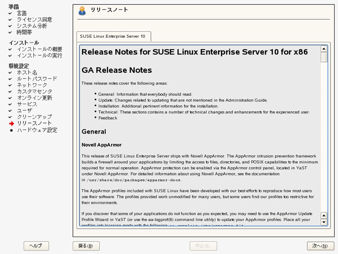338x254 pixels.
Task: Select the インストールの概要 step
Action: (40, 49)
